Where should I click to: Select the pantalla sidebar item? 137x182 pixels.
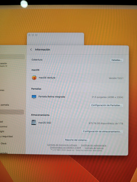click(x=5, y=105)
